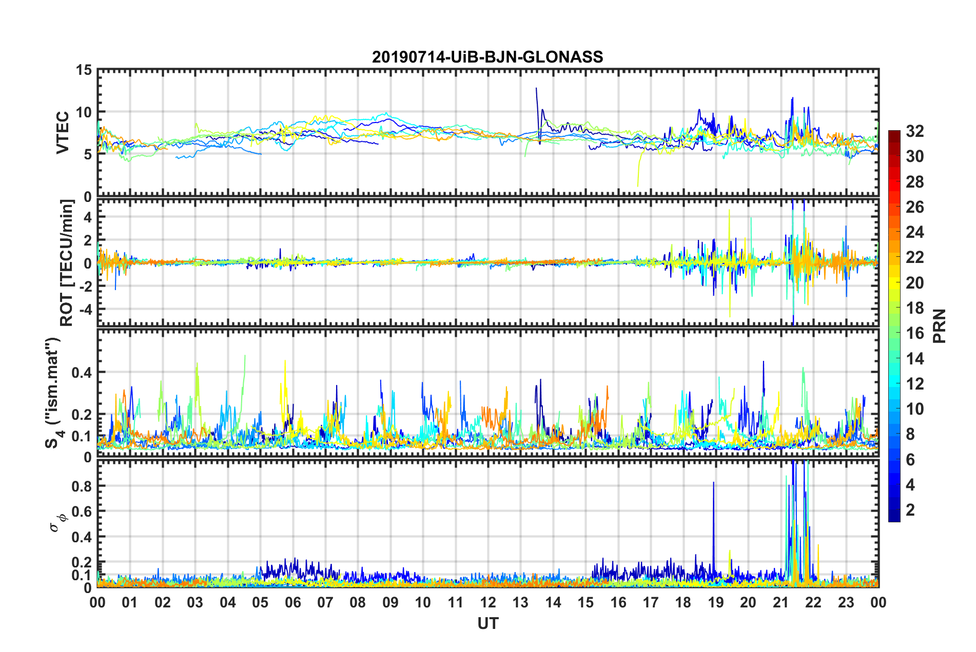Viewport: 976px width, 652px height.
Task: Click the colorbar tick label 16
Action: click(914, 333)
